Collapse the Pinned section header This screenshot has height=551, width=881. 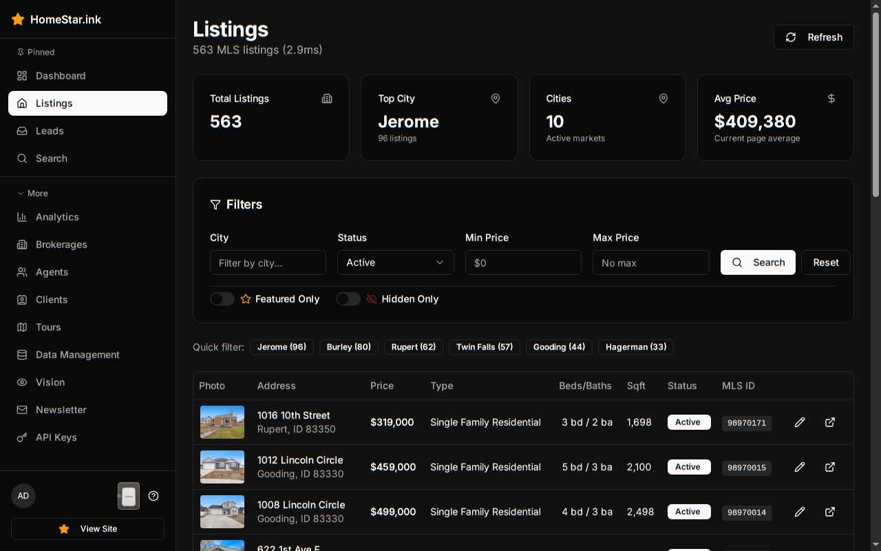(x=36, y=52)
